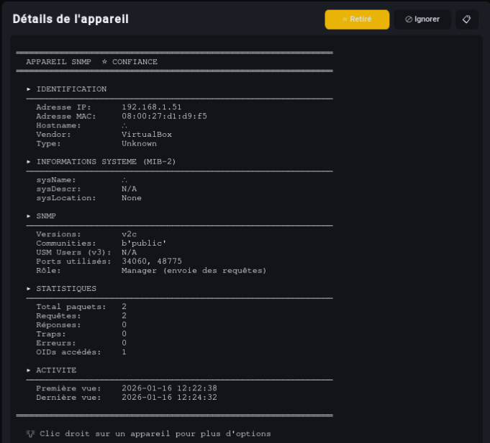
Task: Click the ACTIVITE section triangle
Action: 29,370
